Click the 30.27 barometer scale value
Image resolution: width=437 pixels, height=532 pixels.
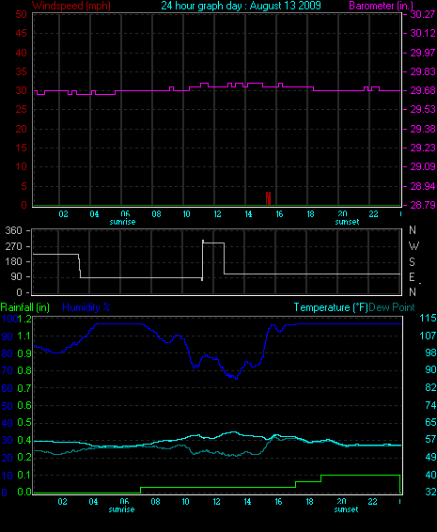pos(423,14)
